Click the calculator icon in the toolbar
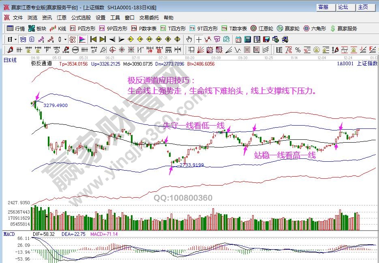379x263 pixels. coord(247,39)
